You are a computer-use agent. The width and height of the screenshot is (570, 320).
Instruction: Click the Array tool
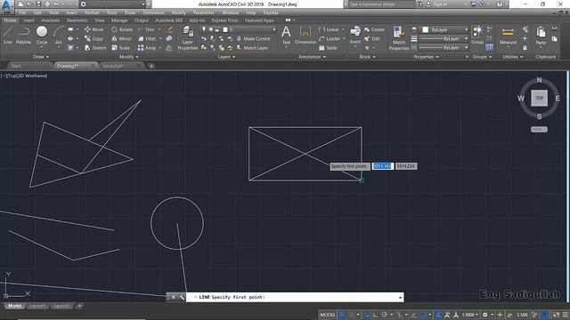pos(147,47)
